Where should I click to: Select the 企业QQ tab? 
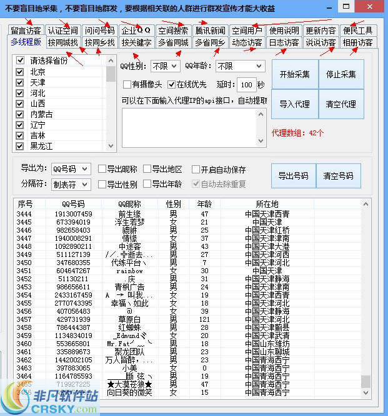[x=136, y=31]
